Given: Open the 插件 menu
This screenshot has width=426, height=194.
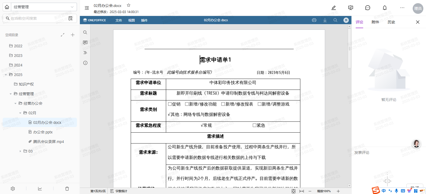Looking at the screenshot, I should [x=144, y=20].
